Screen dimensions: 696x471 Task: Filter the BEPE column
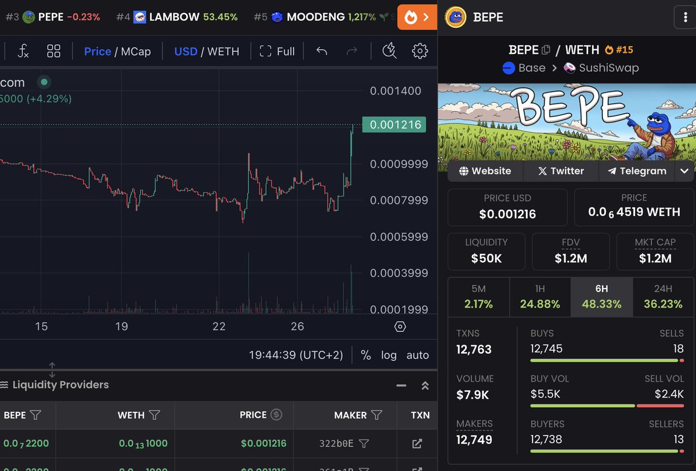click(x=35, y=415)
